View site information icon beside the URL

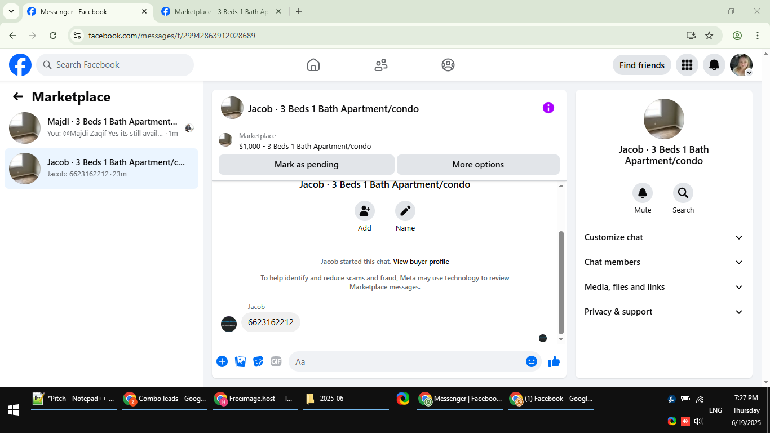pyautogui.click(x=78, y=36)
